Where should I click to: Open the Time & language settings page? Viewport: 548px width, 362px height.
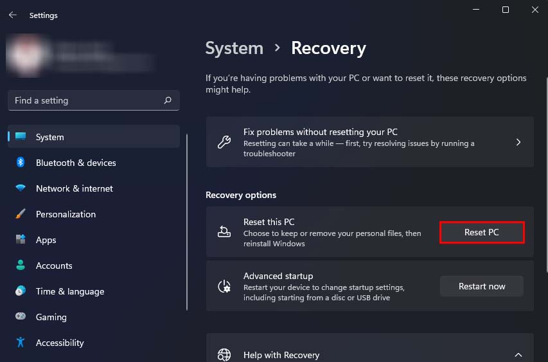[x=70, y=291]
